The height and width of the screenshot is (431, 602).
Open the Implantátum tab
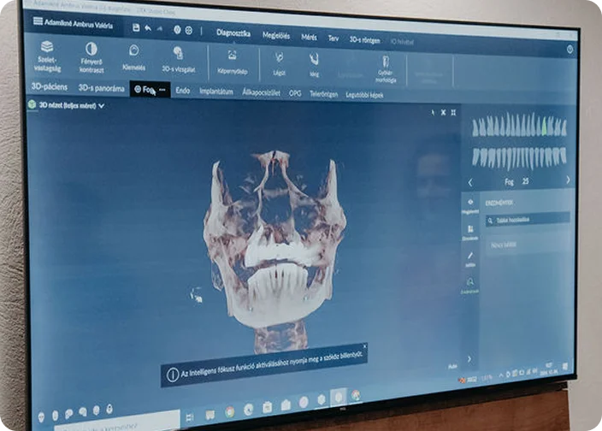[x=216, y=91]
